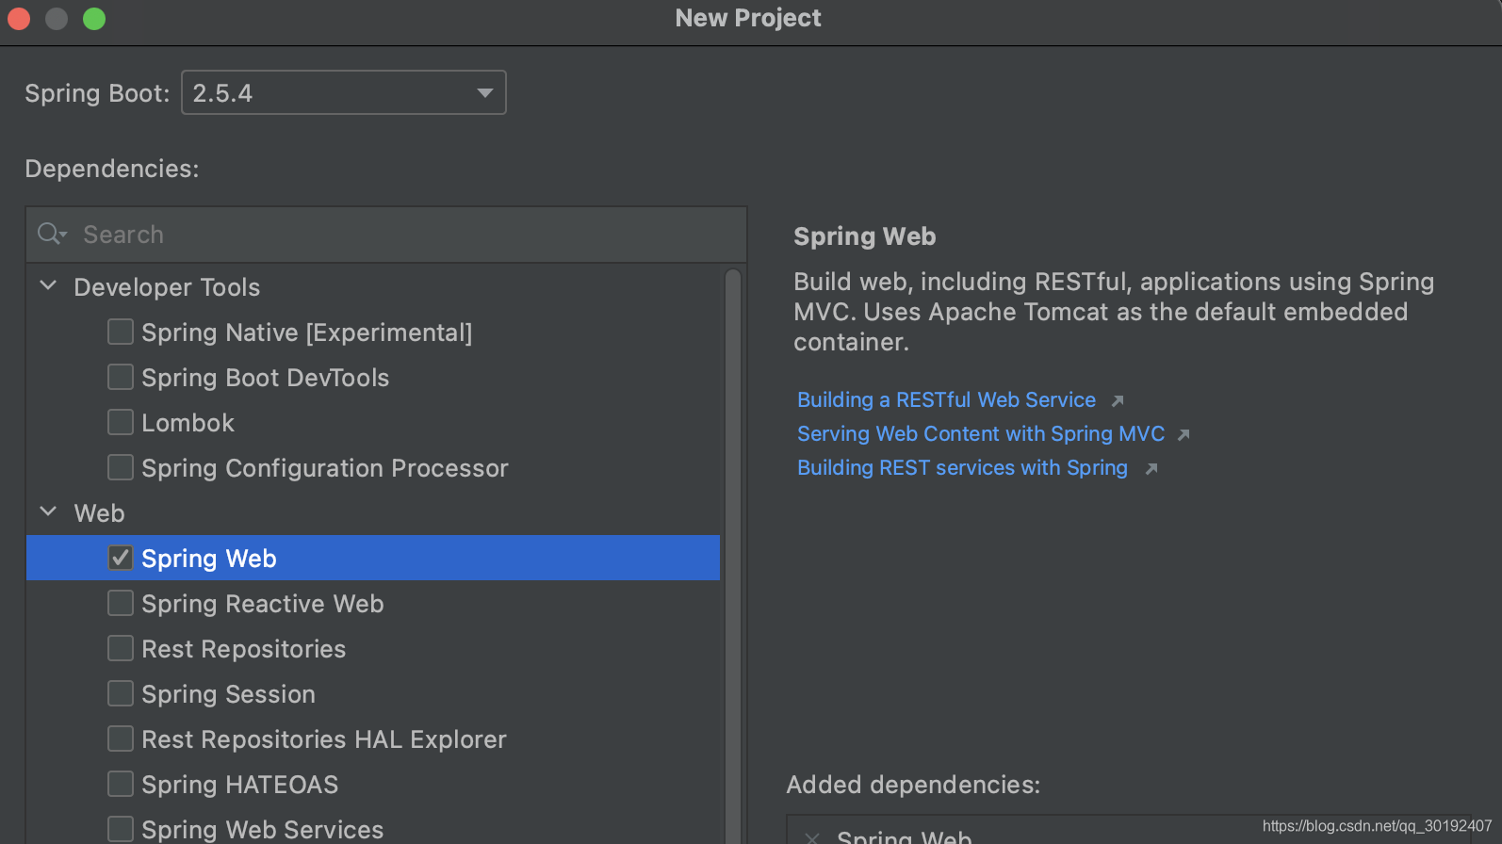Viewport: 1502px width, 844px height.
Task: Click the green maximize window button
Action: click(x=94, y=19)
